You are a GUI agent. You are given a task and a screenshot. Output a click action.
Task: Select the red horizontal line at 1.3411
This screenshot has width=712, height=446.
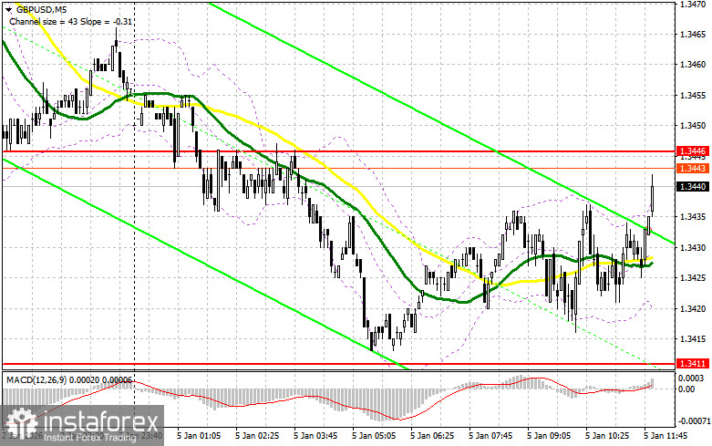(338, 363)
